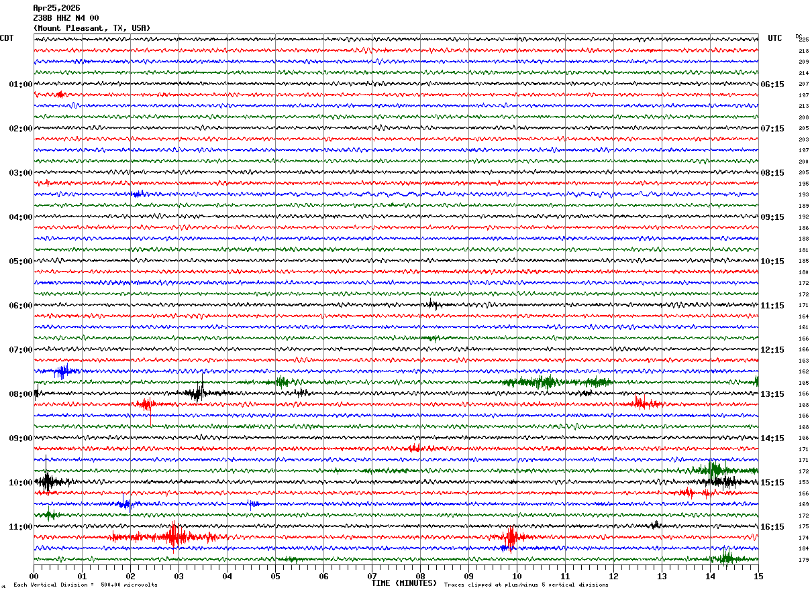
Task: Select the 05:00 CDT row label
Action: click(21, 261)
